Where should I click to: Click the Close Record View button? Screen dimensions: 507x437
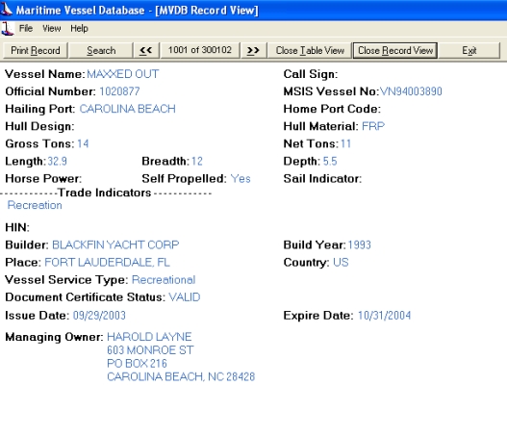(x=395, y=50)
